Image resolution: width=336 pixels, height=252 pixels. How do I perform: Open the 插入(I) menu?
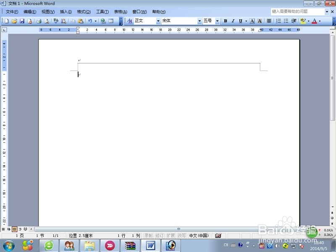[x=66, y=12]
